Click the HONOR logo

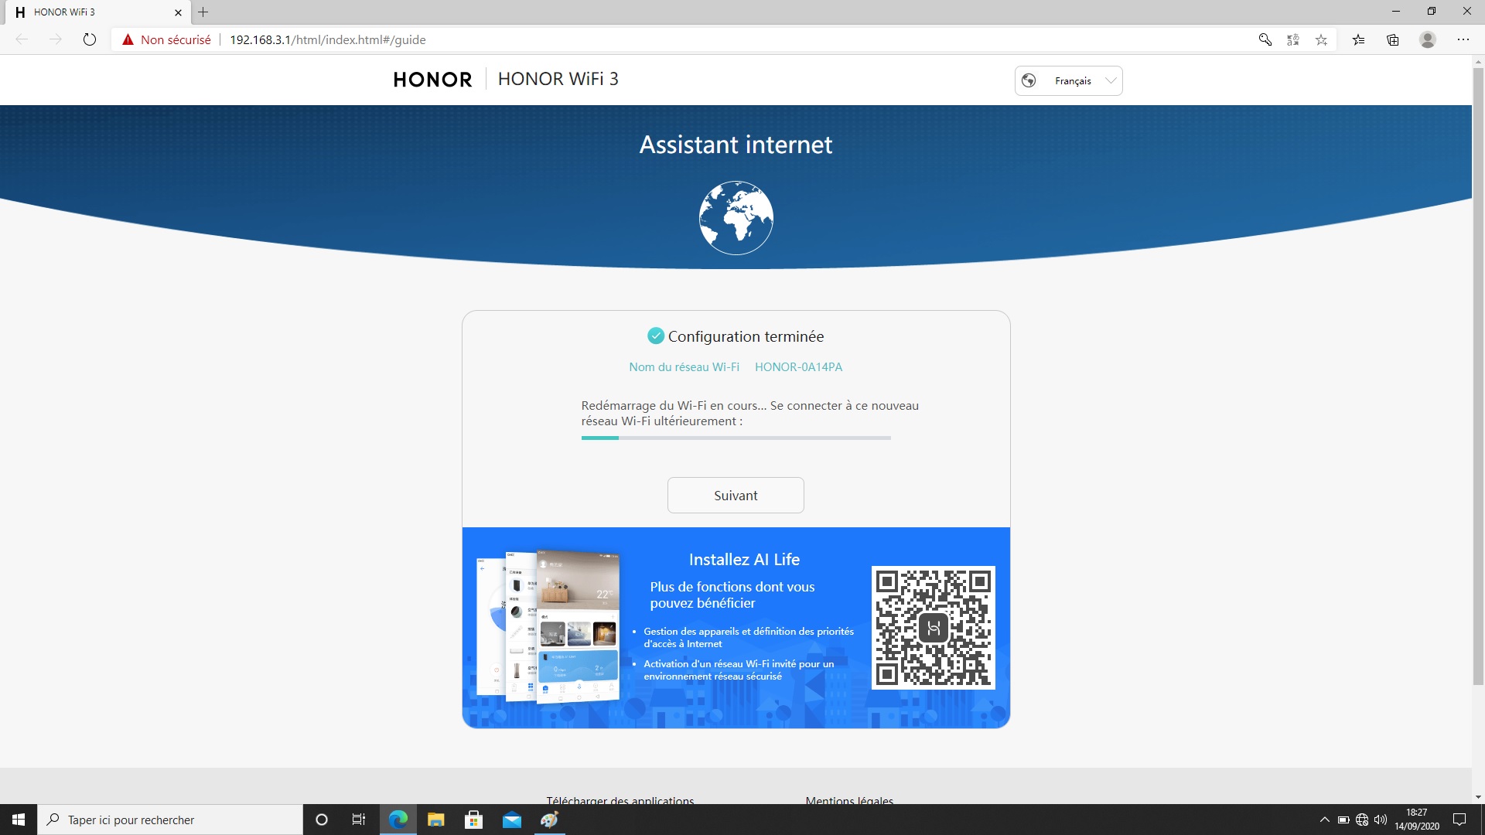(x=432, y=80)
